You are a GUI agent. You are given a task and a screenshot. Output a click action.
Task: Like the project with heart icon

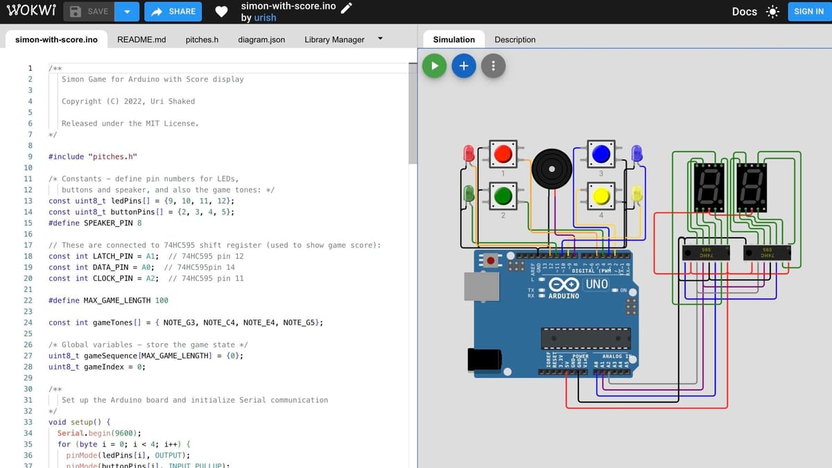(221, 12)
